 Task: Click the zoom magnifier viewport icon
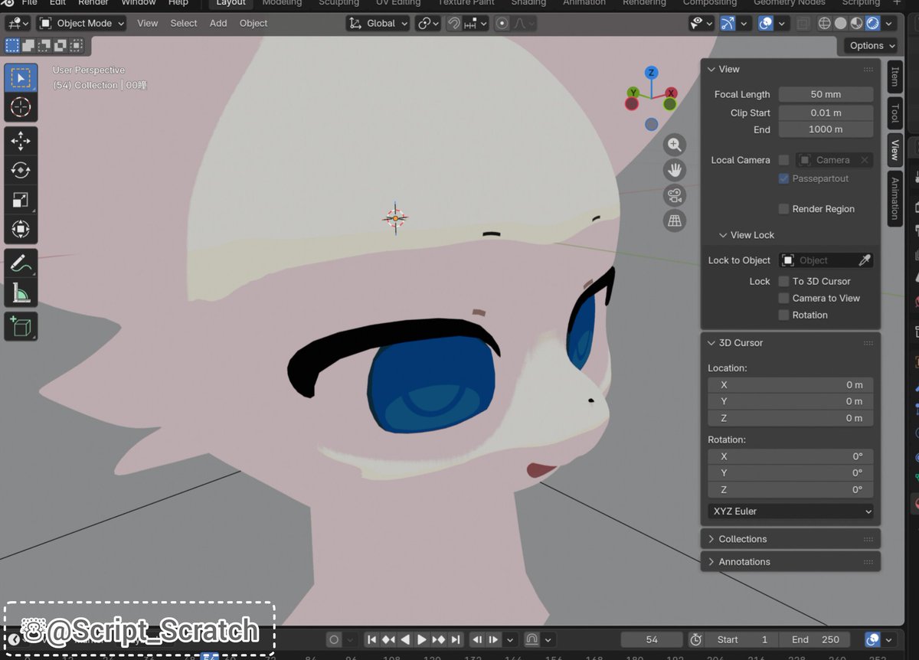pos(674,145)
